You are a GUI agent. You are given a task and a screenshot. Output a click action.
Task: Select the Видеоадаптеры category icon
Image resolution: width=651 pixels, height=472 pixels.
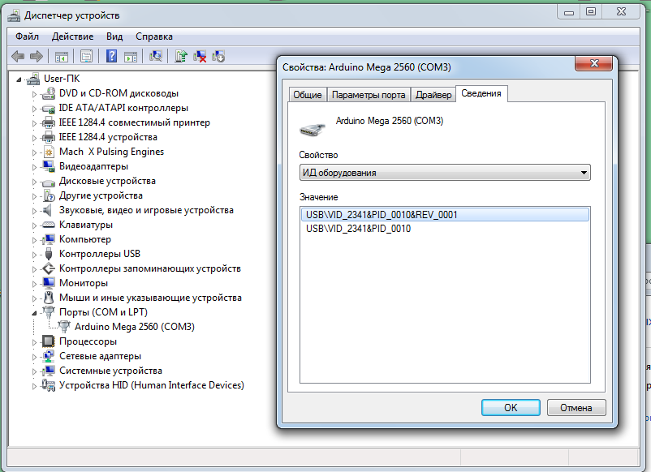click(x=49, y=166)
